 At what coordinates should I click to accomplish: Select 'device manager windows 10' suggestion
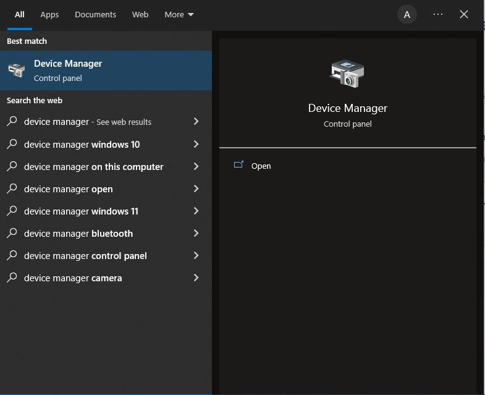coord(106,144)
